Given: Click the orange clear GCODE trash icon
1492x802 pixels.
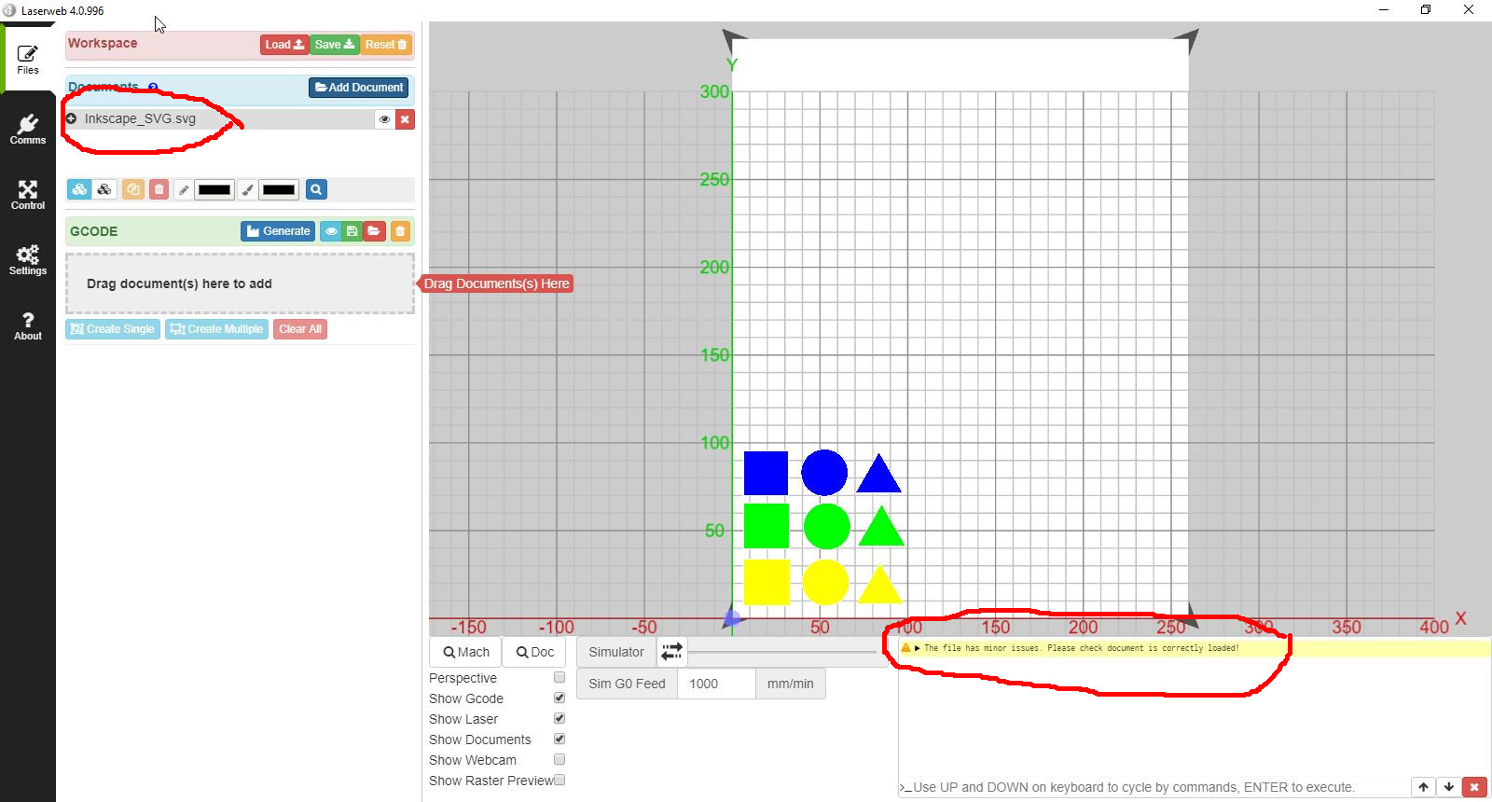Looking at the screenshot, I should [x=400, y=231].
